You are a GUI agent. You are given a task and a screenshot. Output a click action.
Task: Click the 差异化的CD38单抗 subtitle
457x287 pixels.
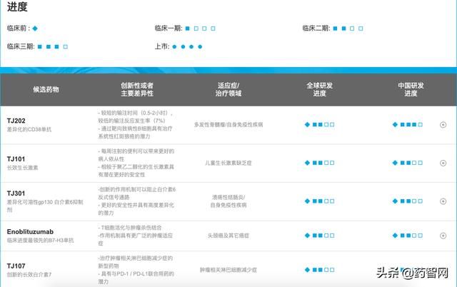point(29,129)
